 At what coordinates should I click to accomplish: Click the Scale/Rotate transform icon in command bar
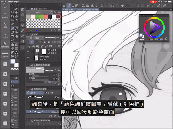click(127, 6)
